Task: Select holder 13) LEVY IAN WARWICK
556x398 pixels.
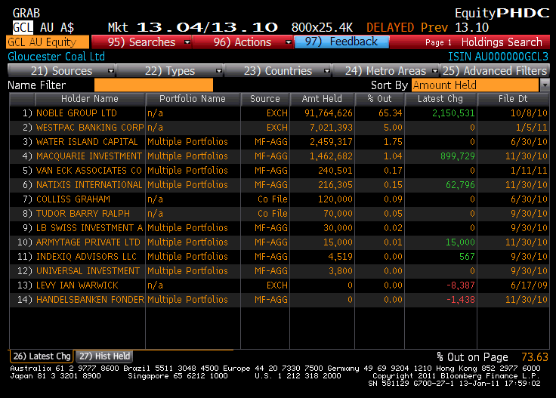Action: pos(77,285)
